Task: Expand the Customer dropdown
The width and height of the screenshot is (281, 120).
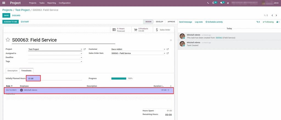Action: (x=164, y=49)
